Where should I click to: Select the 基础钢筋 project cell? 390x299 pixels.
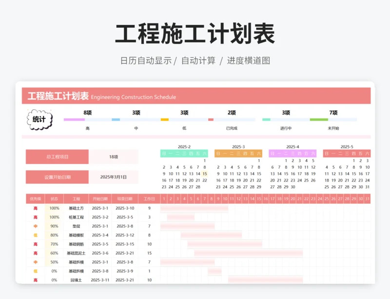[76, 244]
